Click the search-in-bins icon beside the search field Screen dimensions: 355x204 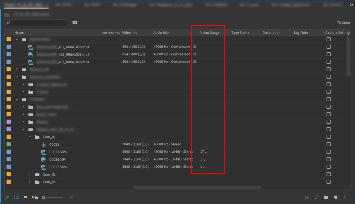[74, 22]
